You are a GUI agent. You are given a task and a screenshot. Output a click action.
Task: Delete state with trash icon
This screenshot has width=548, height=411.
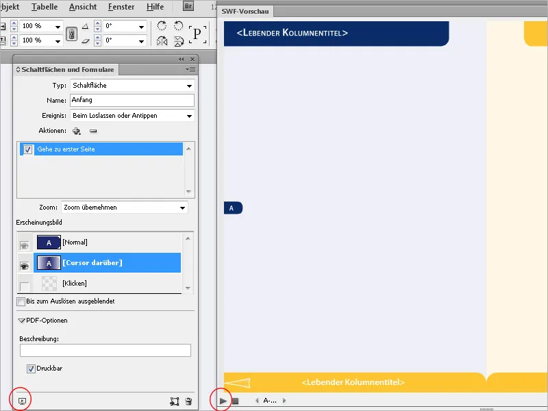[188, 401]
